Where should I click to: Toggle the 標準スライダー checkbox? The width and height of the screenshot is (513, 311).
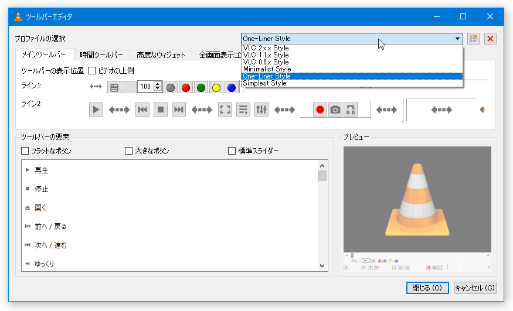(232, 151)
